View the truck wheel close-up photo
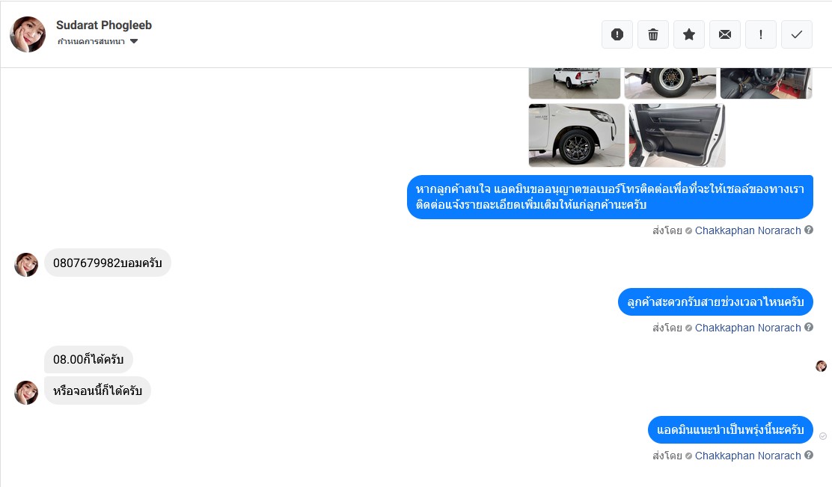 [x=670, y=83]
